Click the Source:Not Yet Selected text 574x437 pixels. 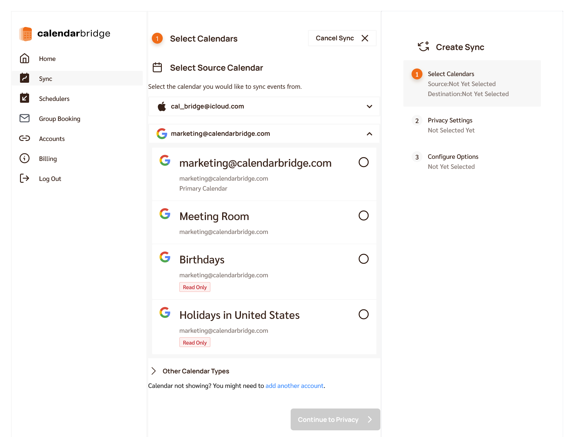[x=462, y=84]
